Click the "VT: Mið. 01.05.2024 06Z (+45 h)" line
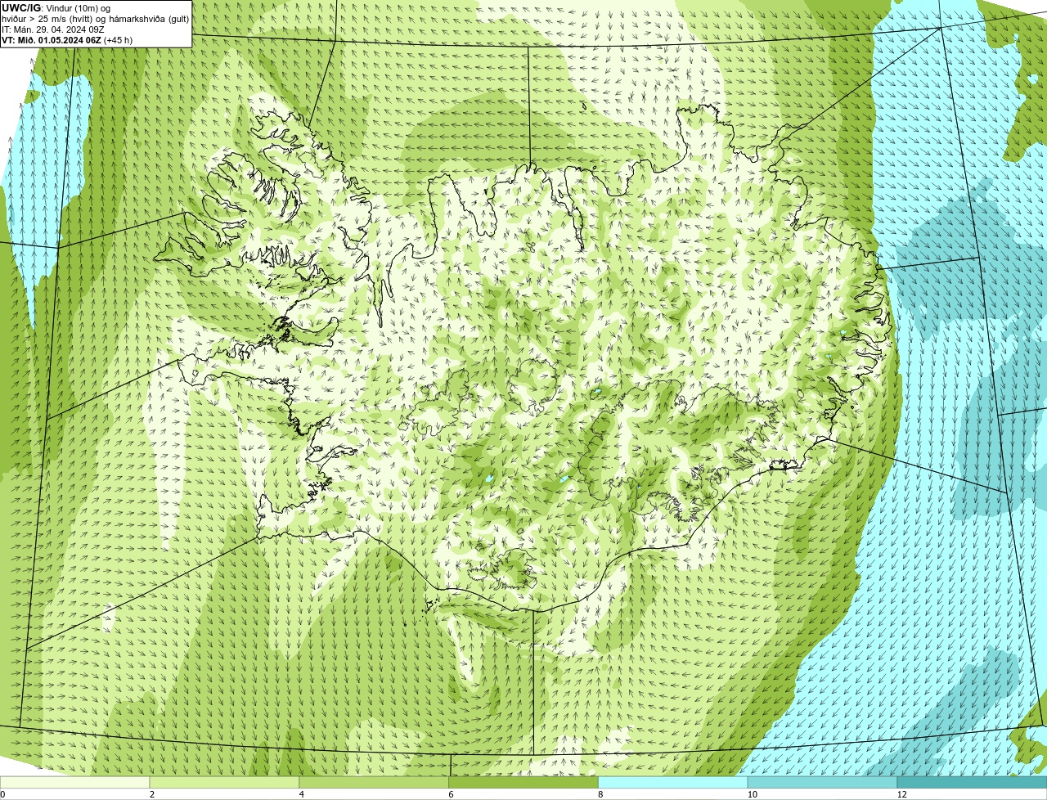The width and height of the screenshot is (1047, 800). 67,40
